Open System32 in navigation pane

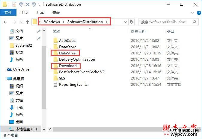(x=24, y=45)
